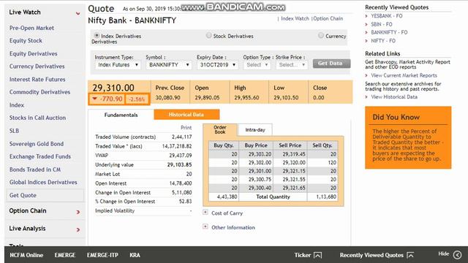Click the 29,310.00 last price value
468x263 pixels.
113,88
